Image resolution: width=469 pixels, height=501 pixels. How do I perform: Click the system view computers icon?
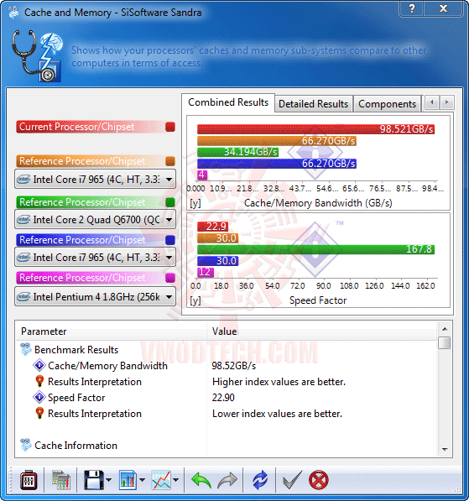pos(61,480)
